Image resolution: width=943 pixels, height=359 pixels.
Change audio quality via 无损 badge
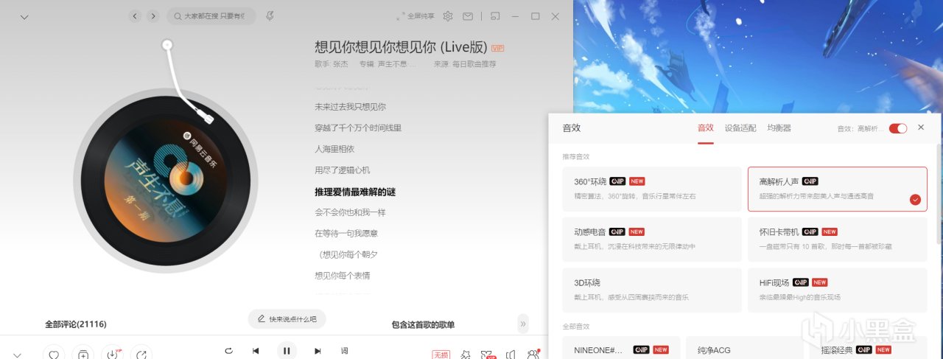[x=441, y=355]
